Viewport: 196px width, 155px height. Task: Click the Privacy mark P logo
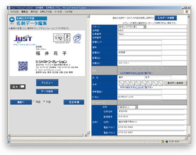pos(77,38)
